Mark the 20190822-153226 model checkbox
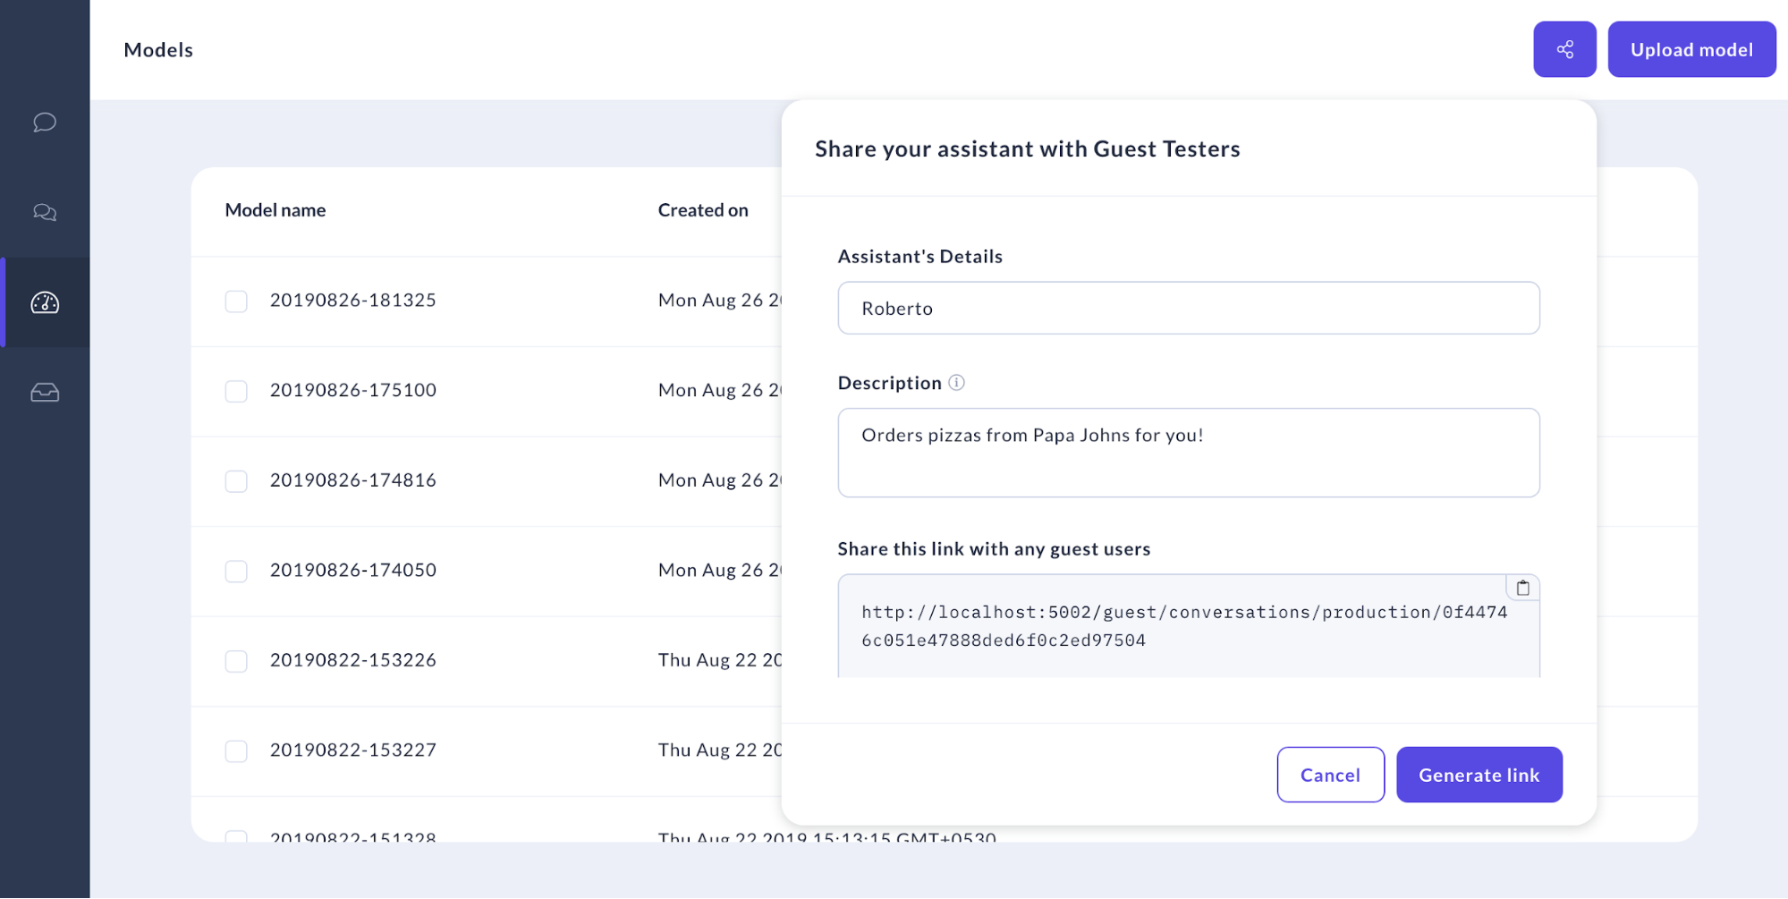Viewport: 1788px width, 899px height. click(236, 661)
